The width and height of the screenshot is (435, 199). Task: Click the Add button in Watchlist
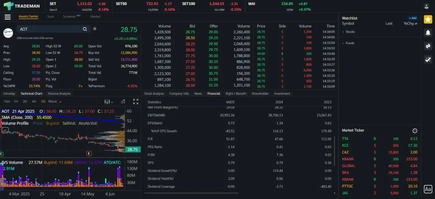pyautogui.click(x=412, y=18)
